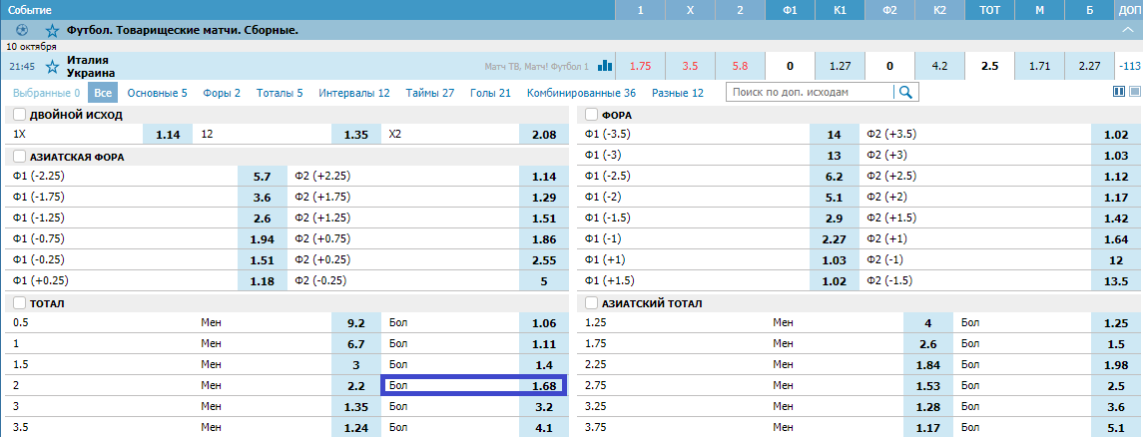Screen dimensions: 1143x437
Task: Tick the Двойной исход checkbox
Action: click(19, 115)
